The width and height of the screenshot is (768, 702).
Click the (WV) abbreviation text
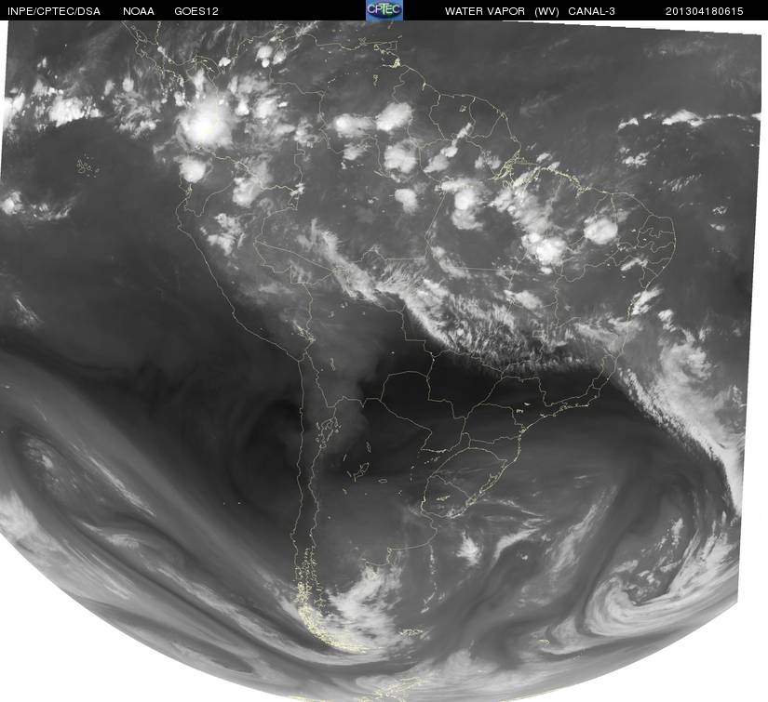coord(546,11)
